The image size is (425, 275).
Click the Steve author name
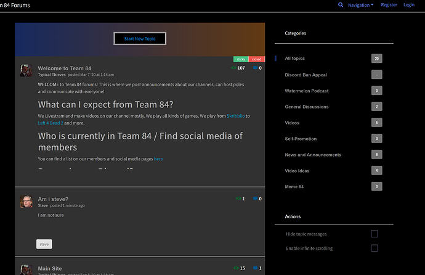pyautogui.click(x=43, y=205)
